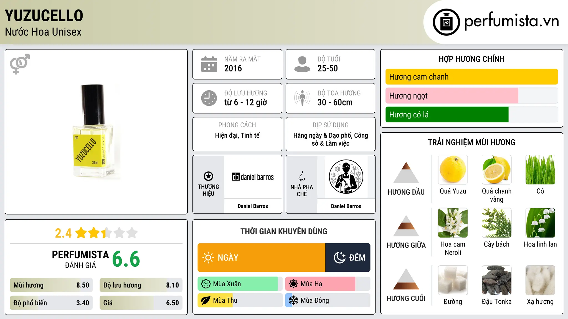The width and height of the screenshot is (568, 319).
Task: Click the moon icon in Đêm bar
Action: pyautogui.click(x=339, y=258)
